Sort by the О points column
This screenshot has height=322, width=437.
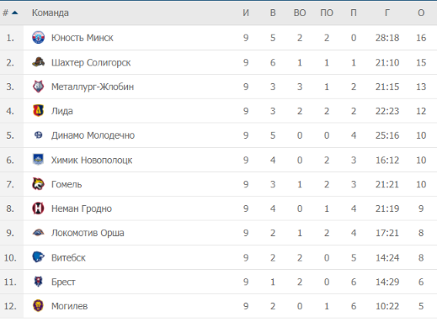pos(421,13)
